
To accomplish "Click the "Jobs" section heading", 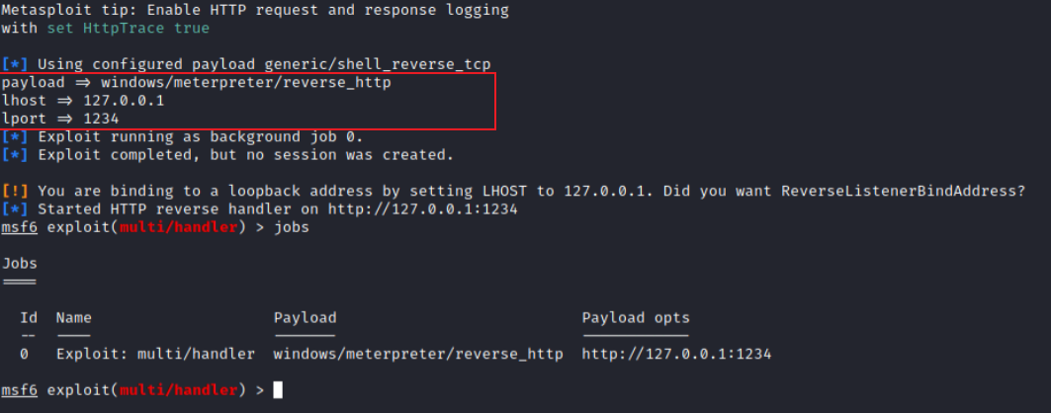I will click(20, 263).
